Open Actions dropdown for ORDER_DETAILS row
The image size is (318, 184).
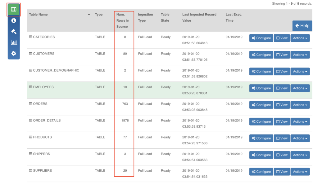point(300,122)
